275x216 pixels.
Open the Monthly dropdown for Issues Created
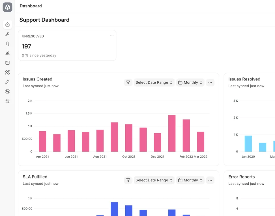pyautogui.click(x=190, y=82)
